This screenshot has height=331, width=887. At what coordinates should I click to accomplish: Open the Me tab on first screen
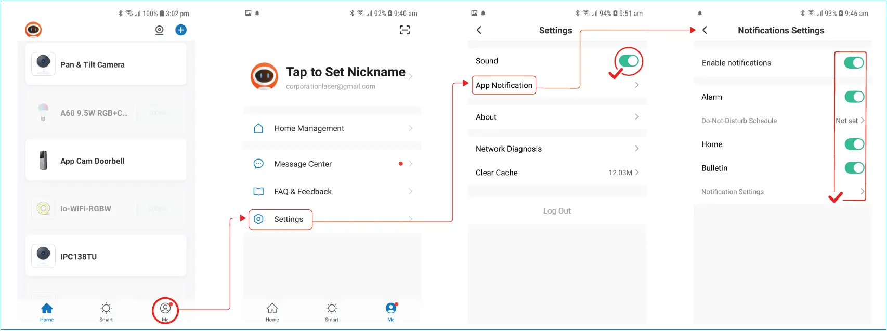point(165,312)
